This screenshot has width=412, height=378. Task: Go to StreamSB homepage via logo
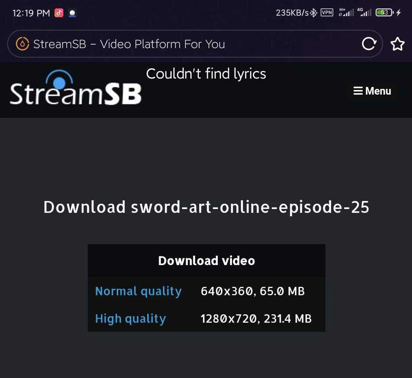pyautogui.click(x=76, y=87)
